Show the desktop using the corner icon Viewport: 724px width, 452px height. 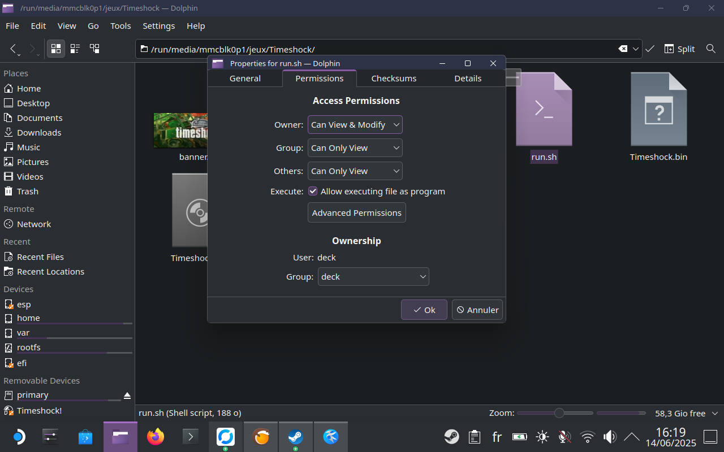710,437
